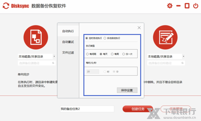Switch to 文件过滤 tab
201x121 pixels.
pos(68,53)
